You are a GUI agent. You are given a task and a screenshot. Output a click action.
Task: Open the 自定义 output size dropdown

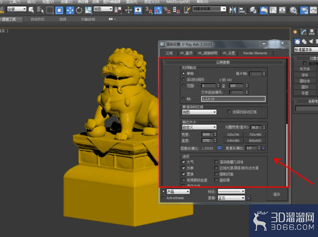pos(199,127)
